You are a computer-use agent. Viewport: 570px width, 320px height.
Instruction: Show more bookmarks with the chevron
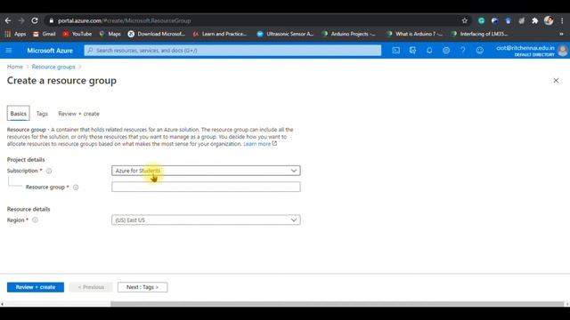coord(561,34)
